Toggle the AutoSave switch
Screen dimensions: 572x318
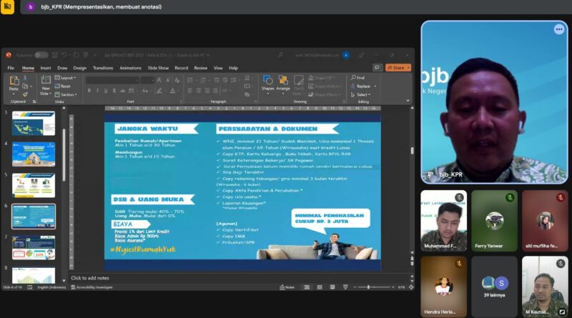tap(41, 55)
